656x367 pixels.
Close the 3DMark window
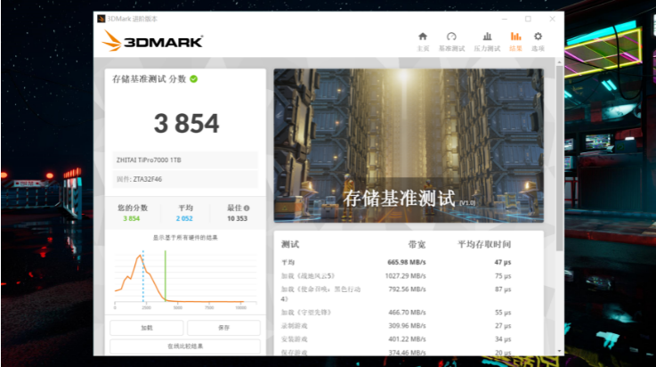click(x=552, y=19)
